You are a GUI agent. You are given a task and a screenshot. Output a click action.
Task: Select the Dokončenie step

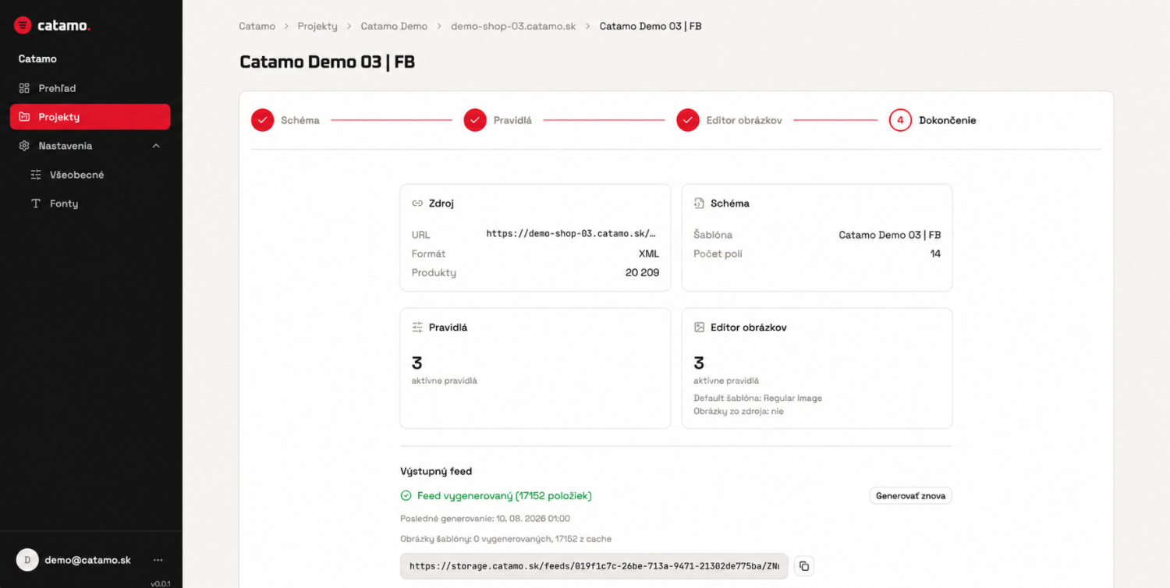(x=948, y=120)
